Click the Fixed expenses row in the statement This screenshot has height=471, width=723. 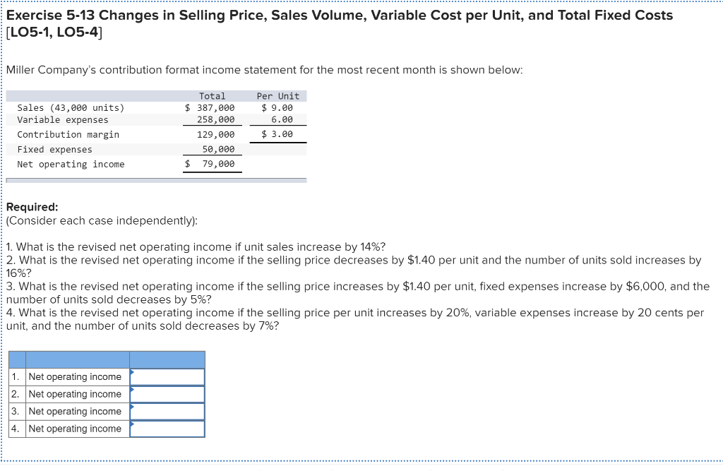click(54, 149)
